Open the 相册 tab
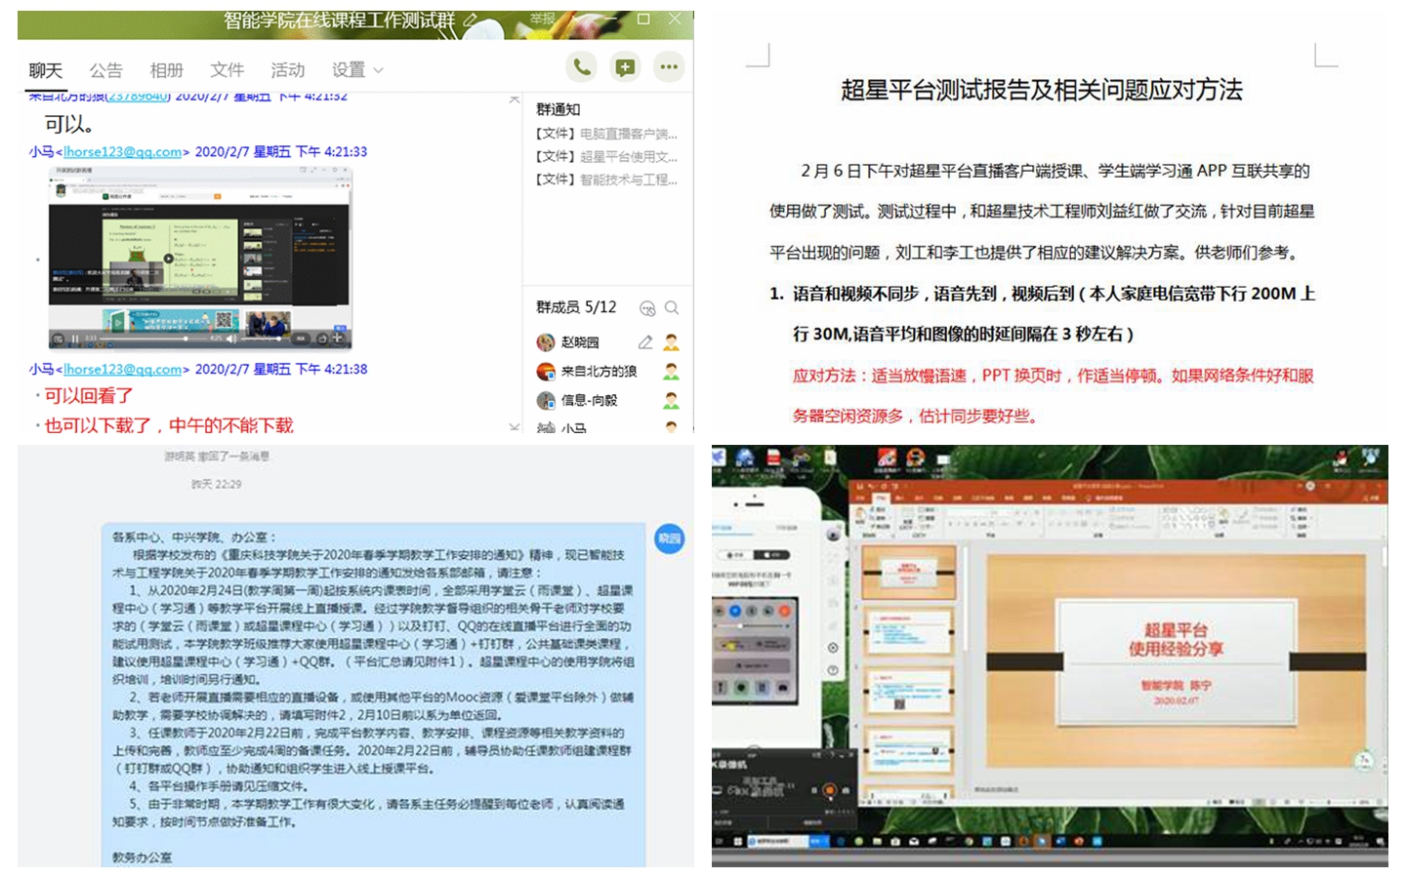Screen dimensions: 1406x878 pyautogui.click(x=166, y=70)
